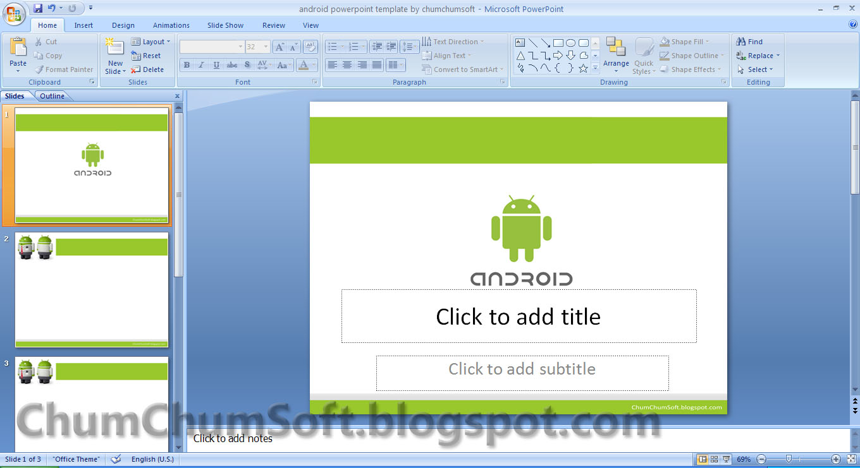Screen dimensions: 860x468
Task: Open the Shape Fill dropdown
Action: point(688,41)
